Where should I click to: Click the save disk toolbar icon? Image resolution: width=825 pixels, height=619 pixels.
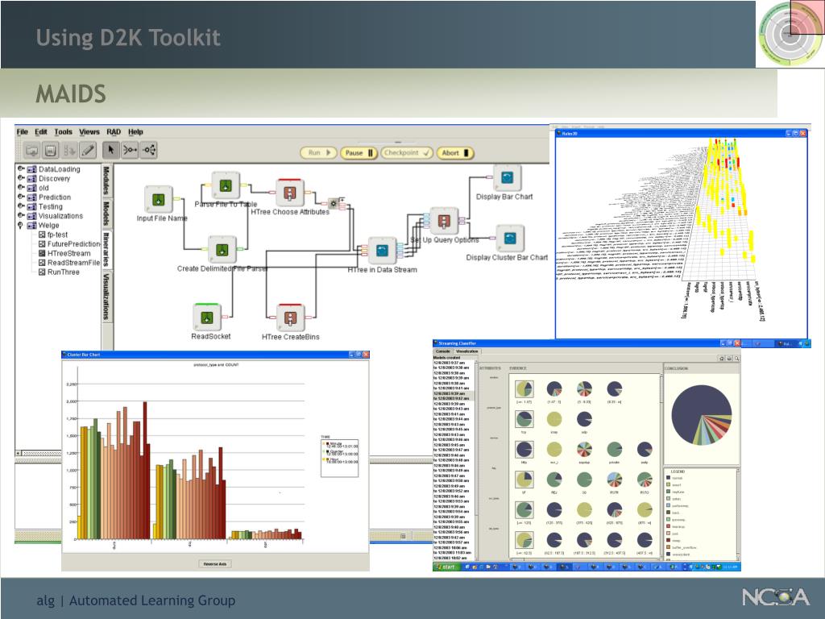point(51,151)
